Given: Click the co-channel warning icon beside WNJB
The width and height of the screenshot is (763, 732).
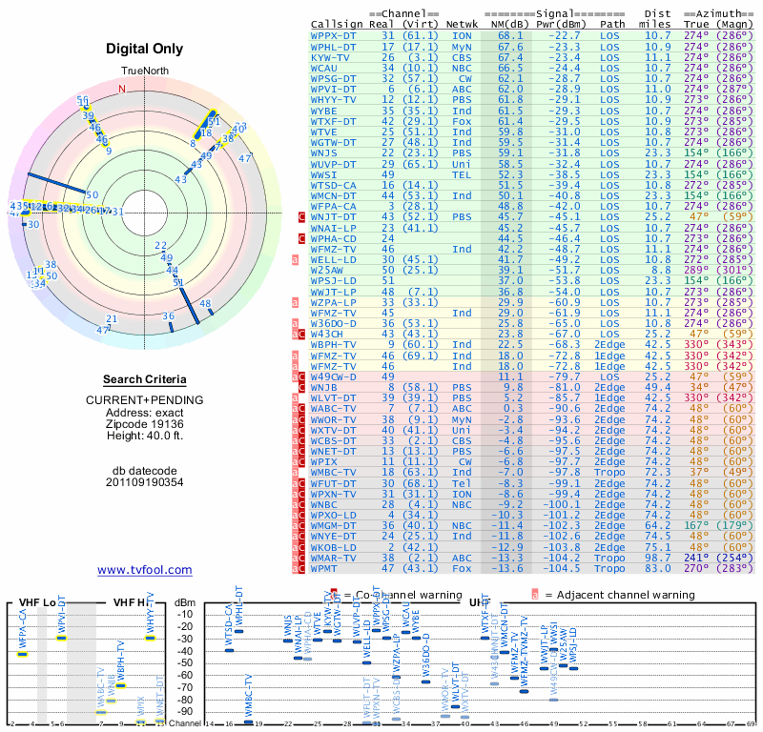Looking at the screenshot, I should pos(301,386).
